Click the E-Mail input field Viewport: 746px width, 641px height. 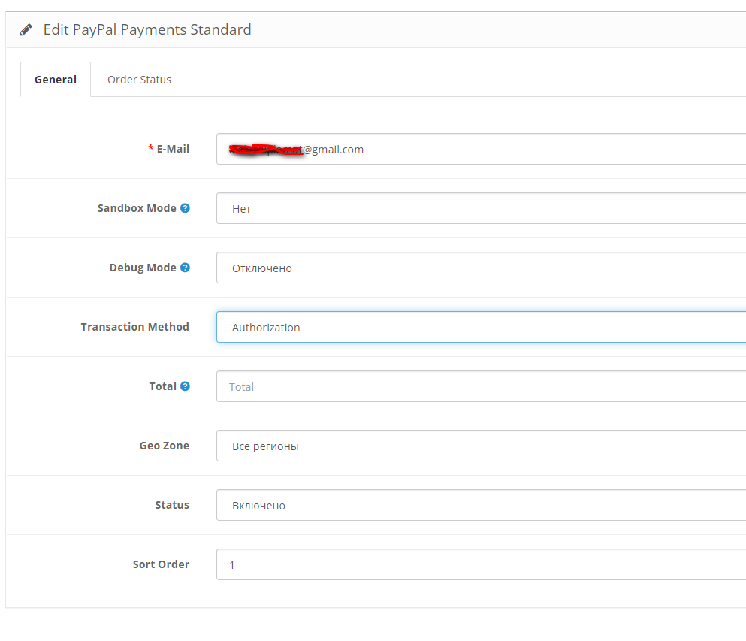pyautogui.click(x=481, y=149)
